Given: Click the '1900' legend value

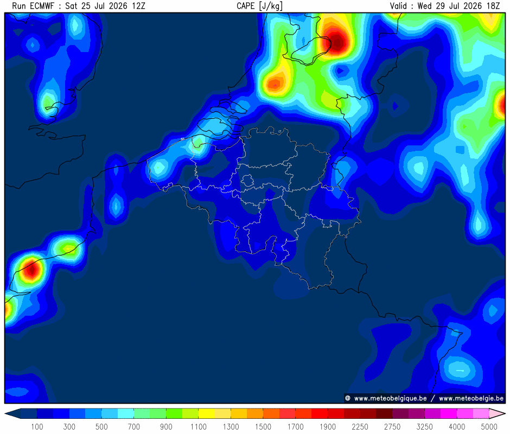Looking at the screenshot, I should point(328,427).
